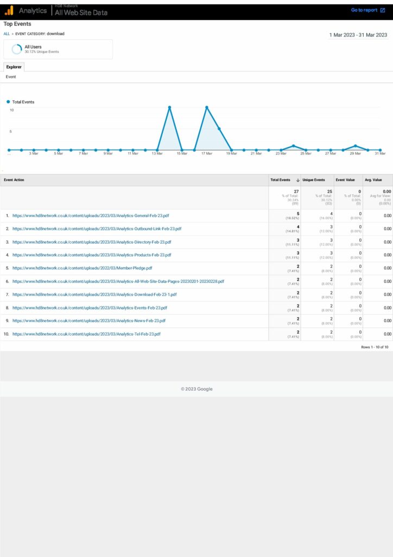Click the All Users segment box
Viewport: 393px width, 557px height.
[58, 49]
